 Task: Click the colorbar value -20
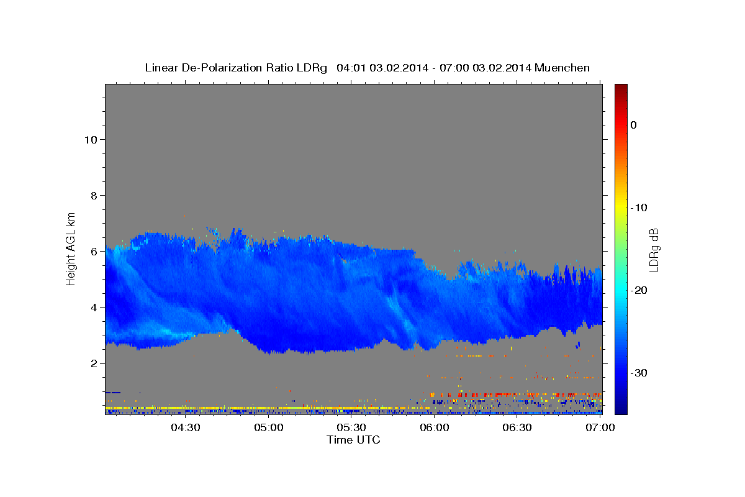[639, 290]
